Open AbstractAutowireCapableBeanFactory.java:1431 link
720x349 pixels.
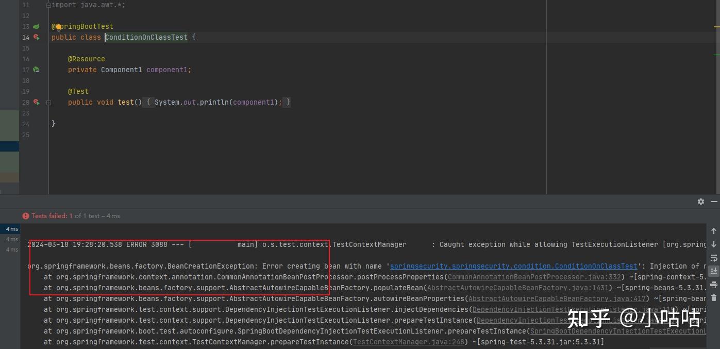(518, 288)
